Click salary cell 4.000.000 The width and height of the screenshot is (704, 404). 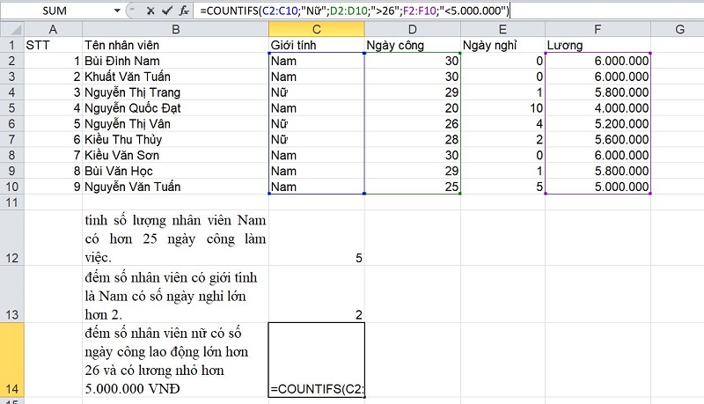coord(598,107)
